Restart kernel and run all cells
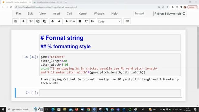This screenshot has width=199, height=112. (x=93, y=21)
